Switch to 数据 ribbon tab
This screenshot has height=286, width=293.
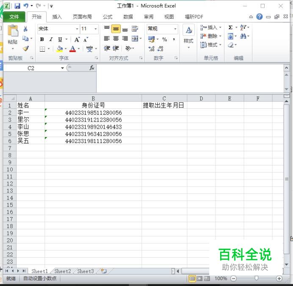pyautogui.click(x=128, y=17)
